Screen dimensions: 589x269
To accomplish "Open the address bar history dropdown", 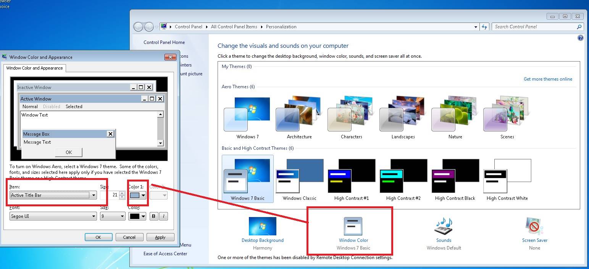I will [476, 27].
